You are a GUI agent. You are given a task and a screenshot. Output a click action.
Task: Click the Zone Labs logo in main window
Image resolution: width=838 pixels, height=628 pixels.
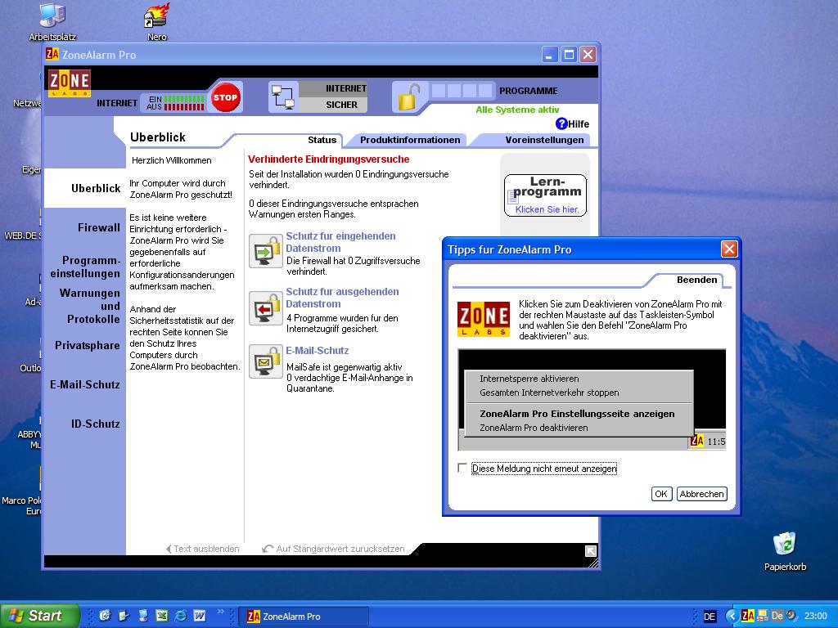pyautogui.click(x=70, y=83)
